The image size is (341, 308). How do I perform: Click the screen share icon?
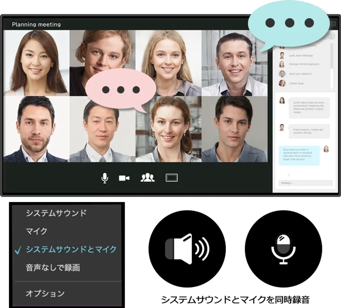pos(172,178)
